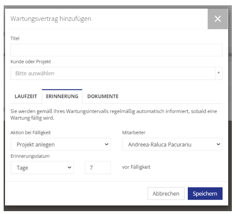Click the Titel field label
The height and width of the screenshot is (214, 238).
(15, 38)
